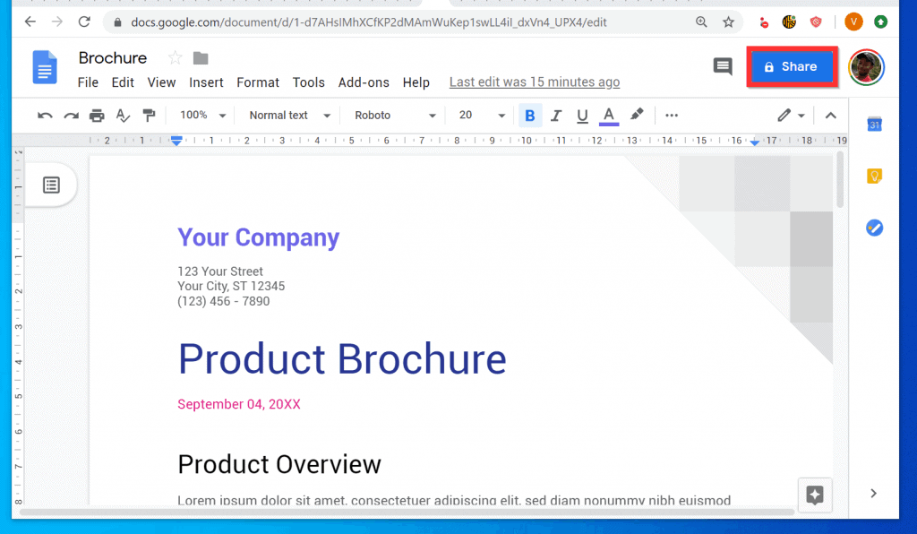This screenshot has width=917, height=534.
Task: Open Google Tasks side panel
Action: tap(874, 228)
